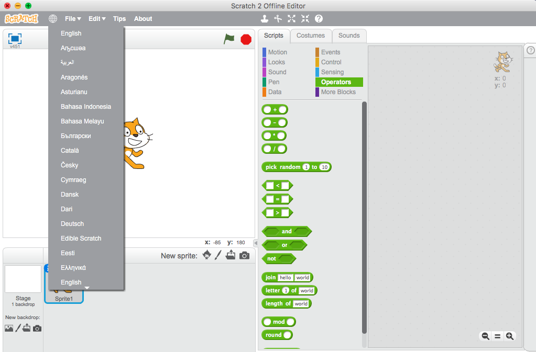536x352 pixels.
Task: Click the green flag to start
Action: pos(229,39)
